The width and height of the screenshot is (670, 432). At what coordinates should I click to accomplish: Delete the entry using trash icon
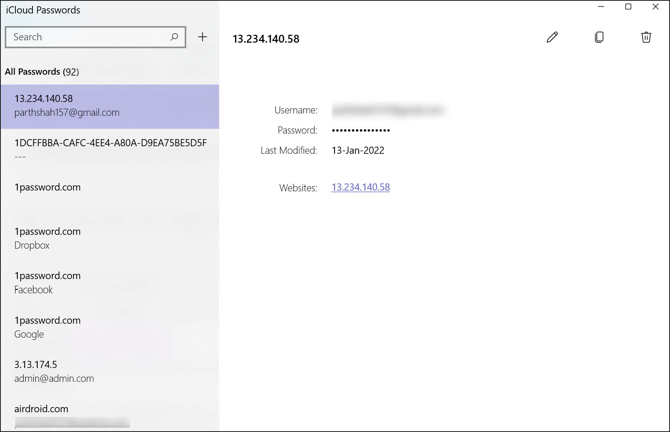point(646,37)
